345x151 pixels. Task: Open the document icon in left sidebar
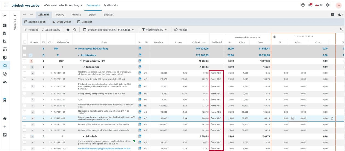pos(5,33)
